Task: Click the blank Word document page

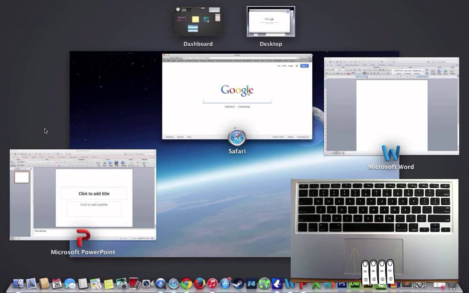Action: point(392,116)
